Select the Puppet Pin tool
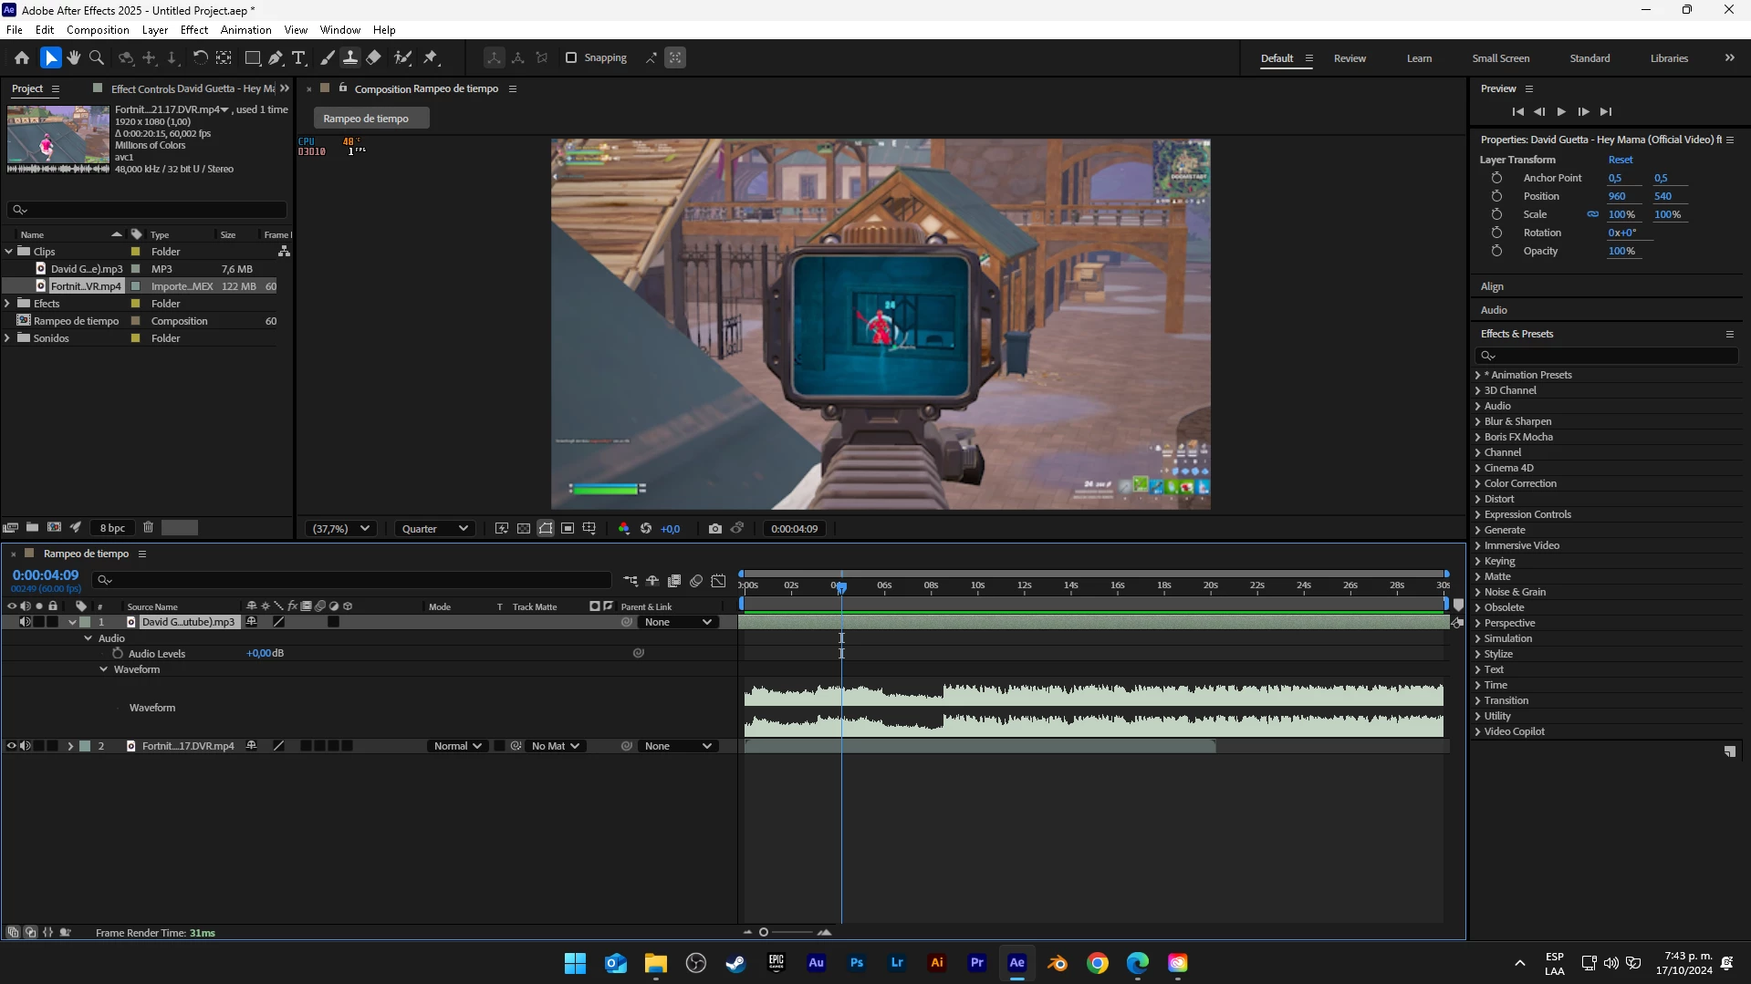1751x984 pixels. pyautogui.click(x=432, y=57)
